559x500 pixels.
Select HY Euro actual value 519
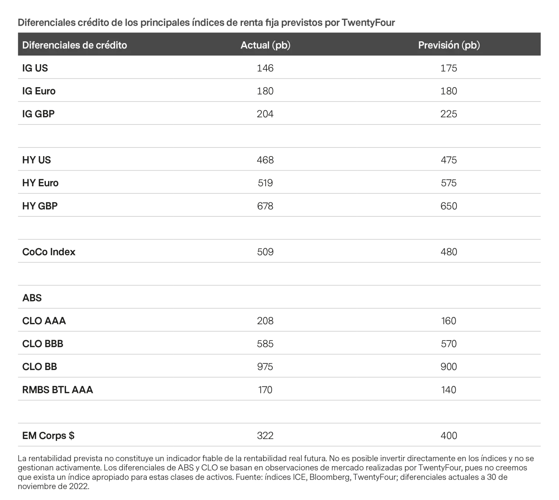tap(265, 183)
